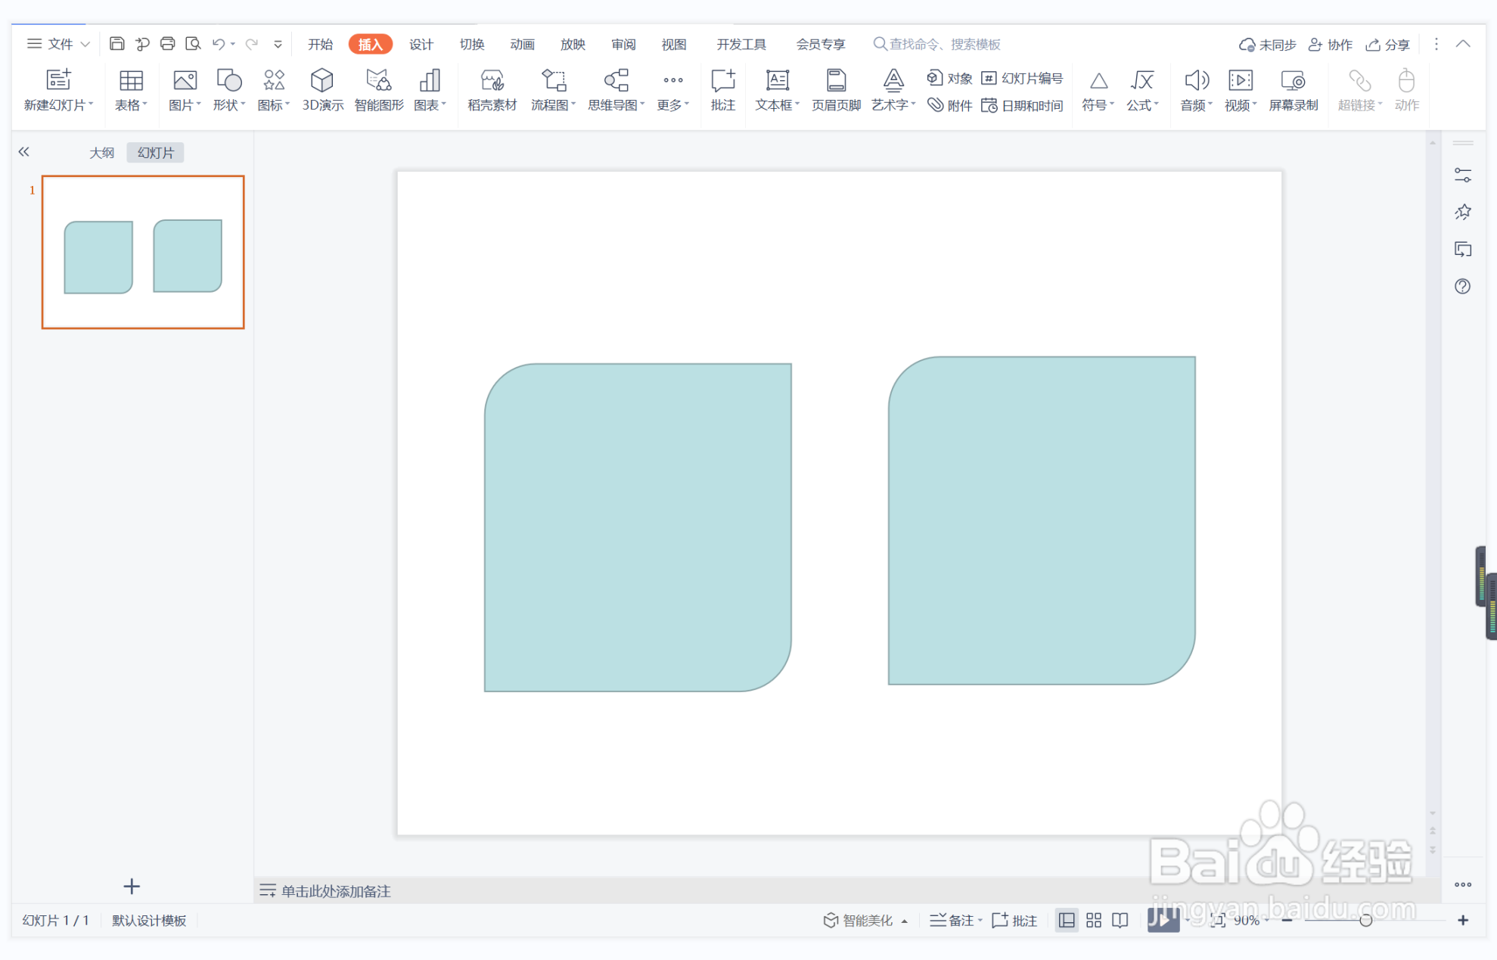Switch to Reading view book icon
1497x960 pixels.
[x=1120, y=921]
